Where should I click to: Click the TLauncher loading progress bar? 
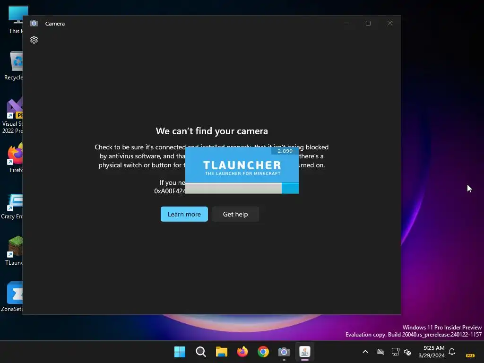click(x=242, y=188)
